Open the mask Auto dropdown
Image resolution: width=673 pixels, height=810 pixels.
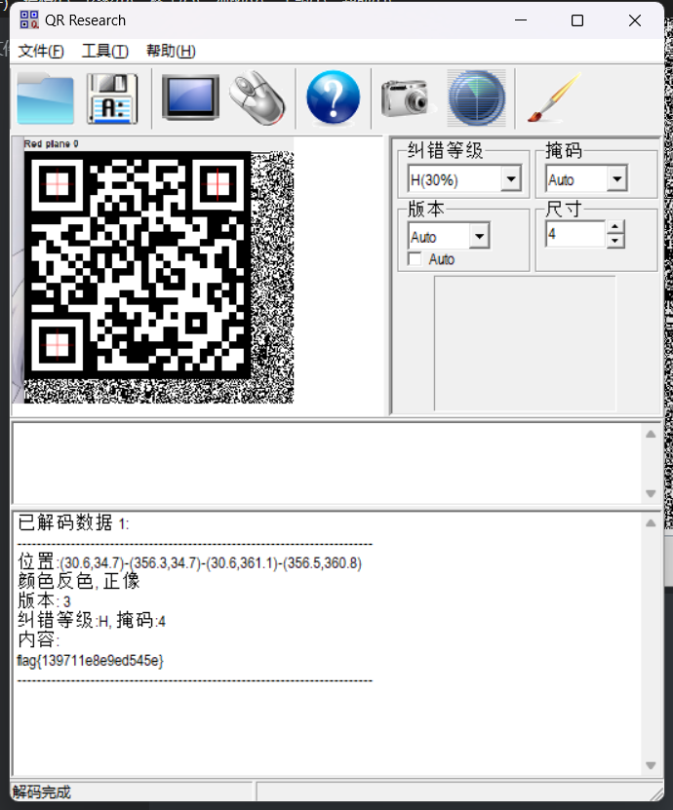[615, 179]
